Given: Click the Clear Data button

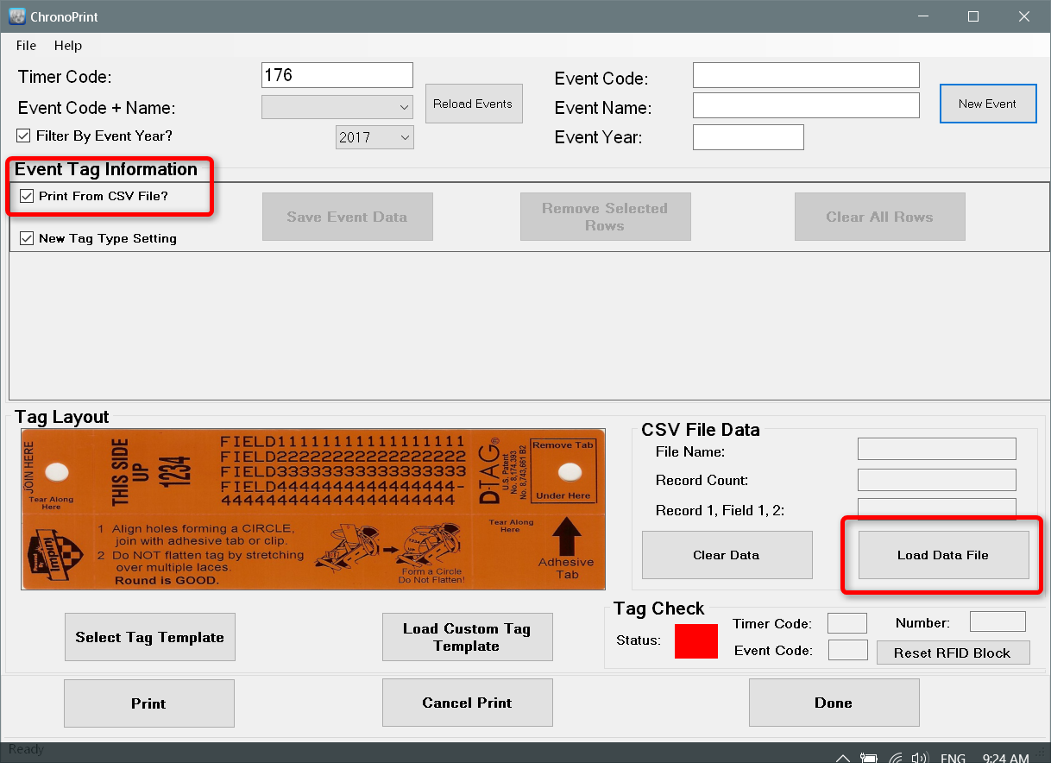Looking at the screenshot, I should [x=727, y=555].
